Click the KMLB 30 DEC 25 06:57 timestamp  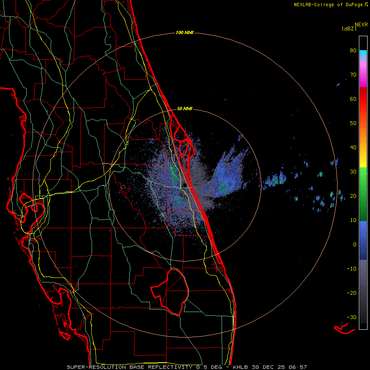click(x=270, y=367)
